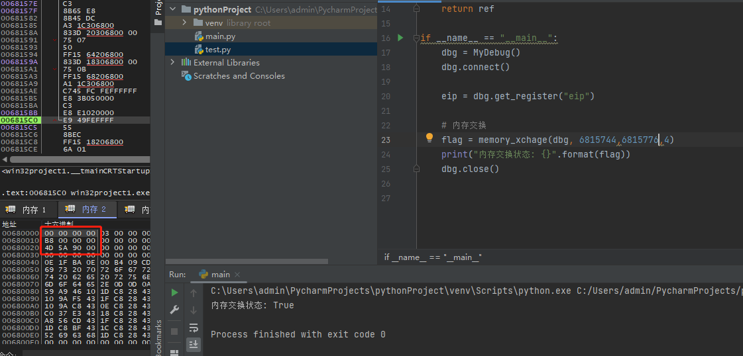Close the main run tab
The width and height of the screenshot is (743, 356).
point(237,274)
